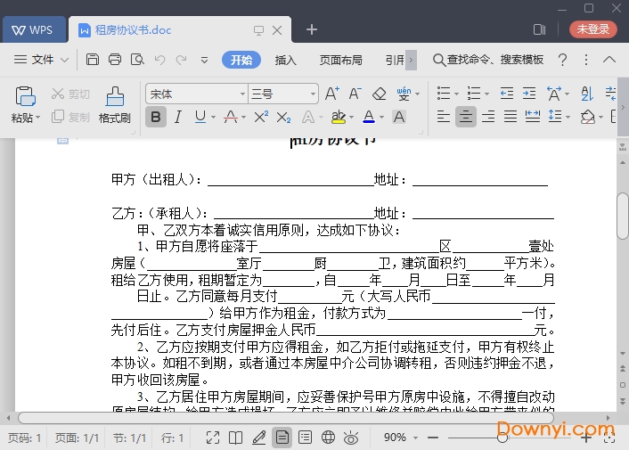The image size is (629, 450).
Task: Switch to the 租房协议书.doc document tab
Action: (180, 29)
